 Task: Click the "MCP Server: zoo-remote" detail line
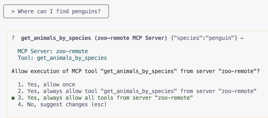click(x=53, y=51)
